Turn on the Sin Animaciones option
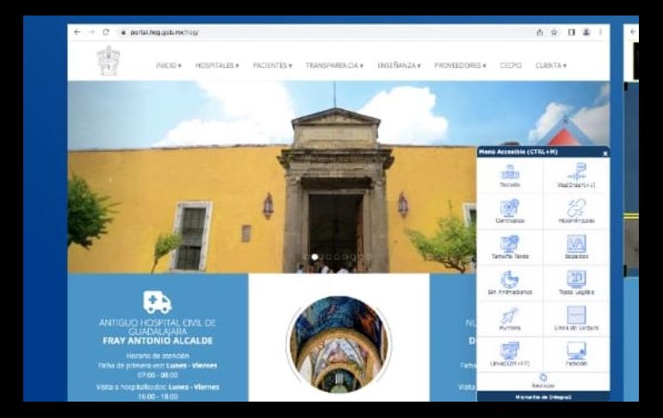The image size is (663, 418). 510,283
